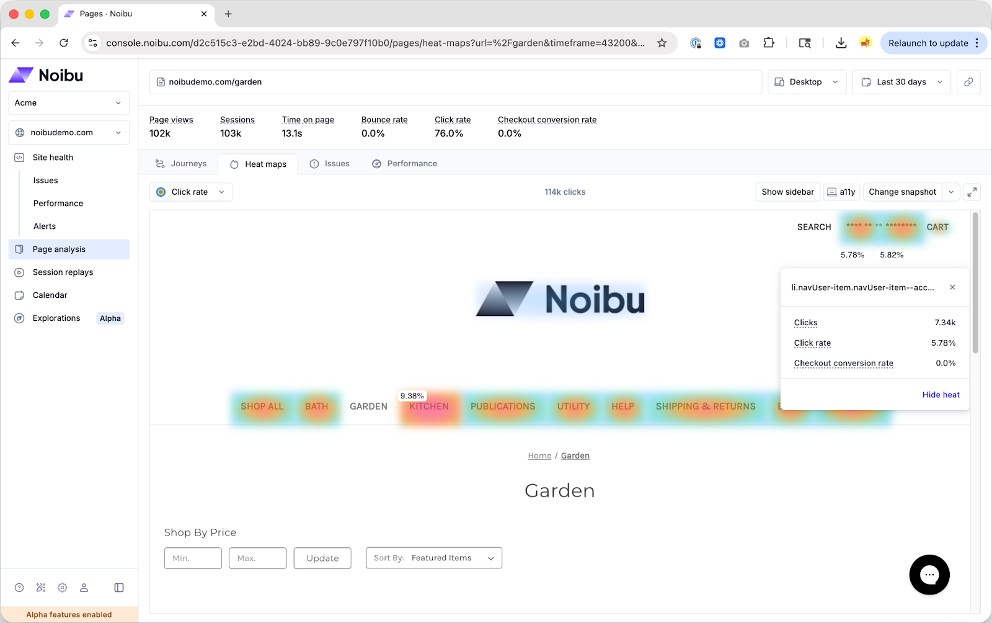Expand the heat map to fullscreen
992x623 pixels.
[972, 192]
